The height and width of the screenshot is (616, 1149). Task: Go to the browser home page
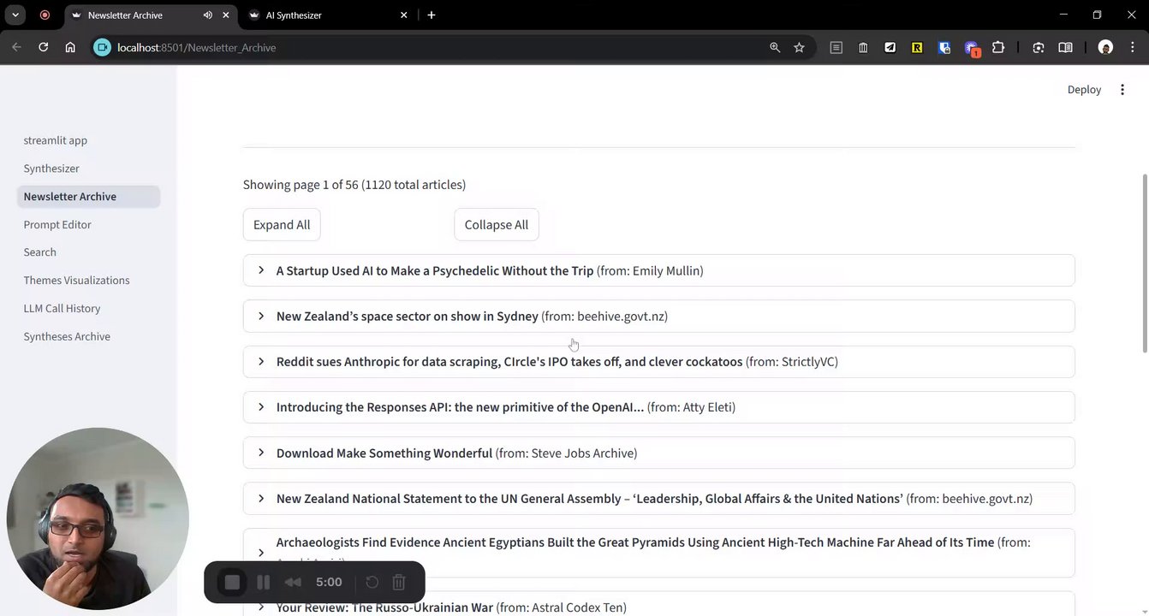(70, 48)
